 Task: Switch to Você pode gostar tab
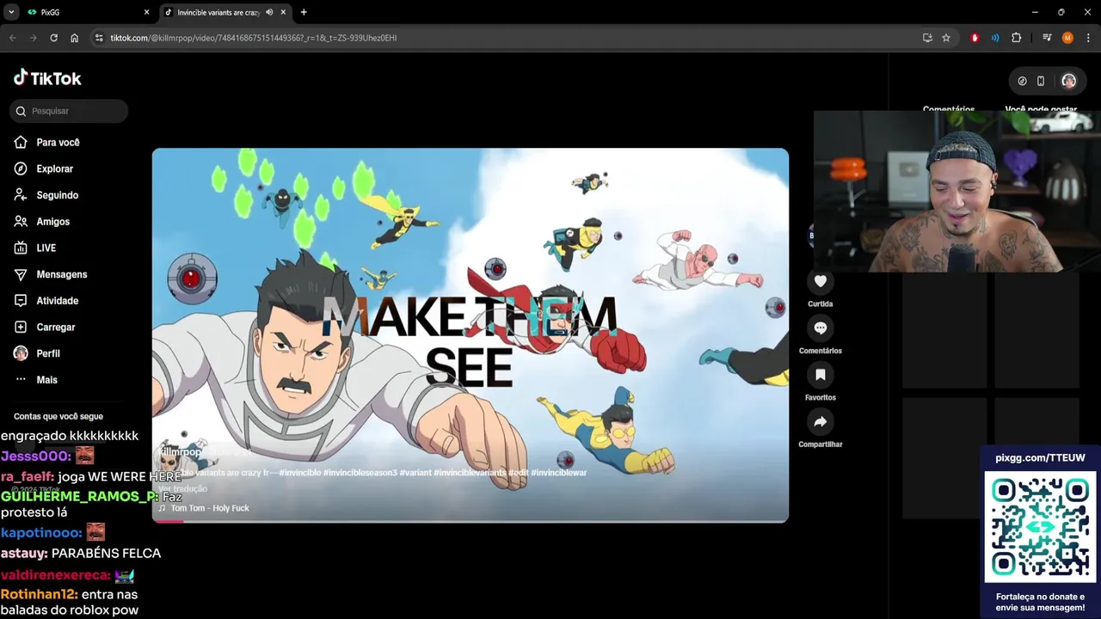pos(1041,109)
